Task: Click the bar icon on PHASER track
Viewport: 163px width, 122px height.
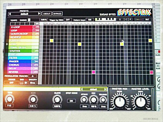Action: coord(36,62)
